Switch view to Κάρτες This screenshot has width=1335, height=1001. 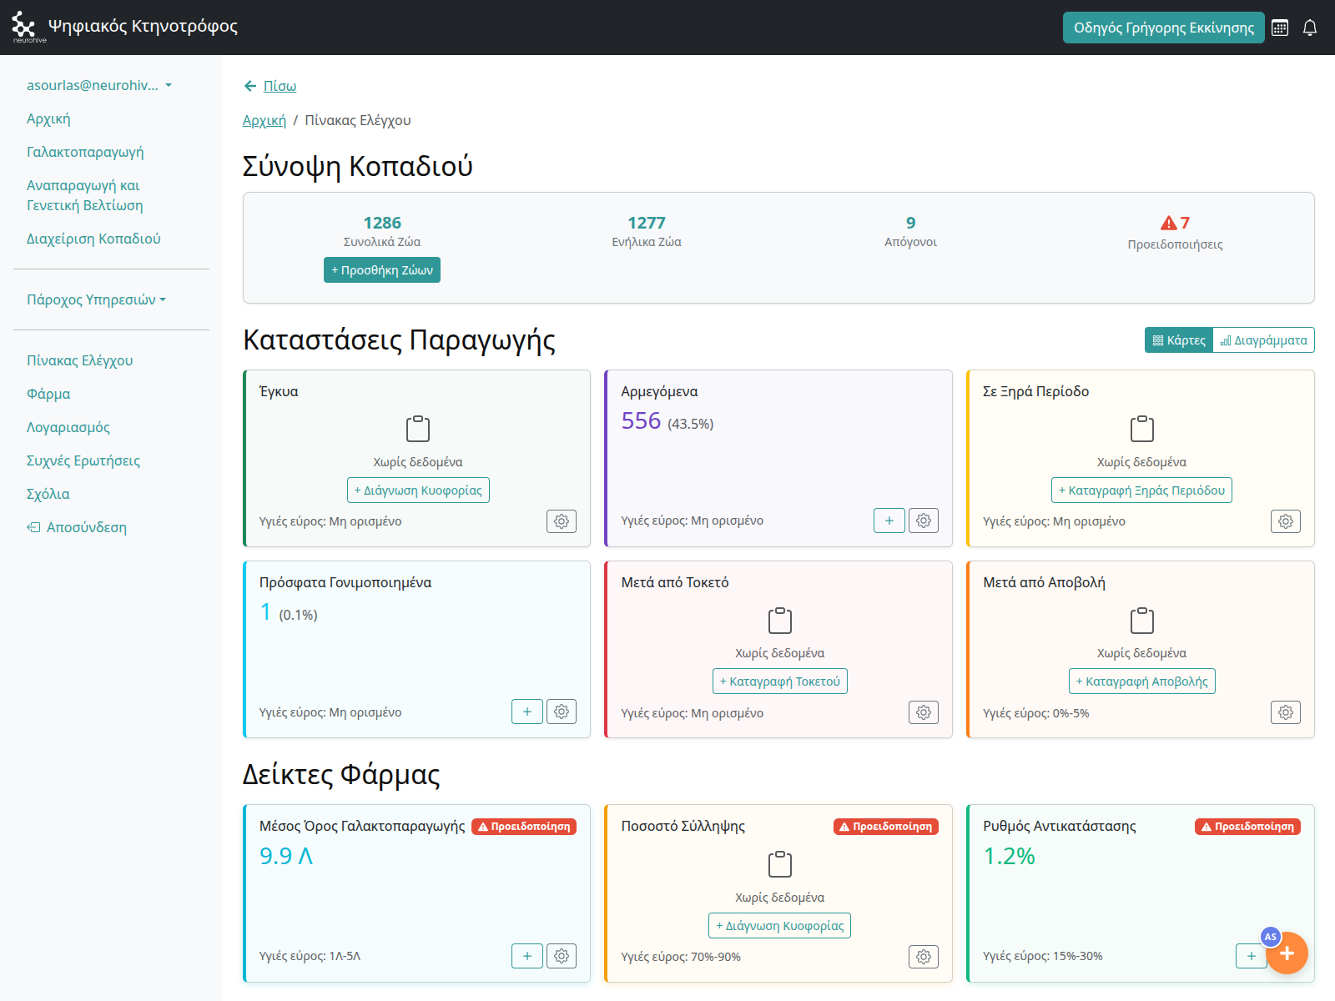click(1178, 340)
